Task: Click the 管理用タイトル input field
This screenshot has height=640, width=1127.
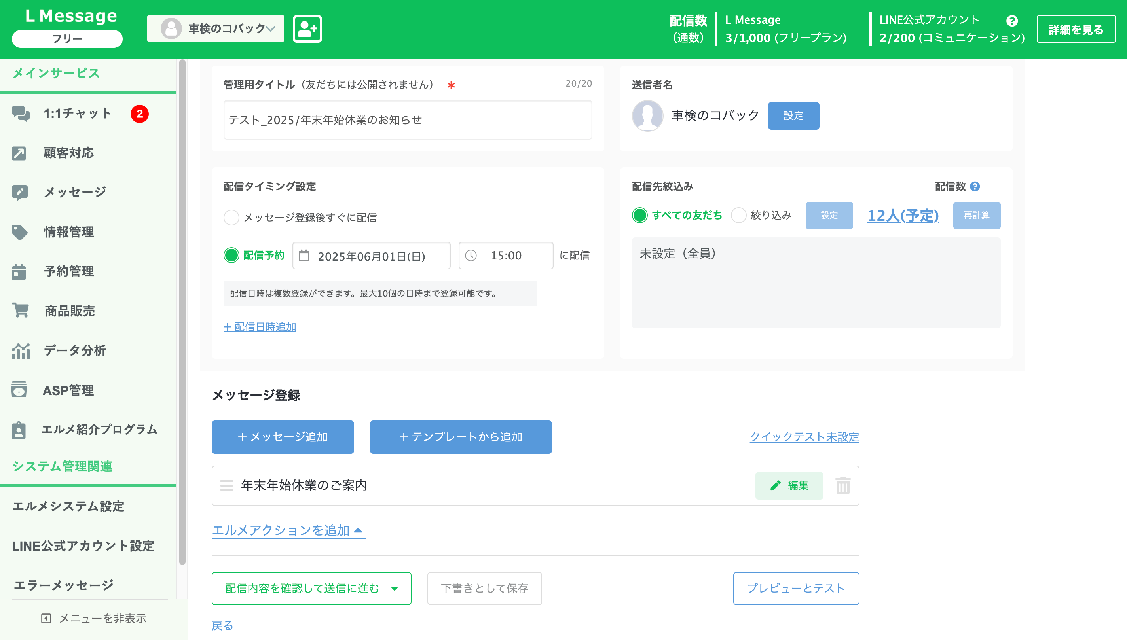Action: tap(408, 119)
